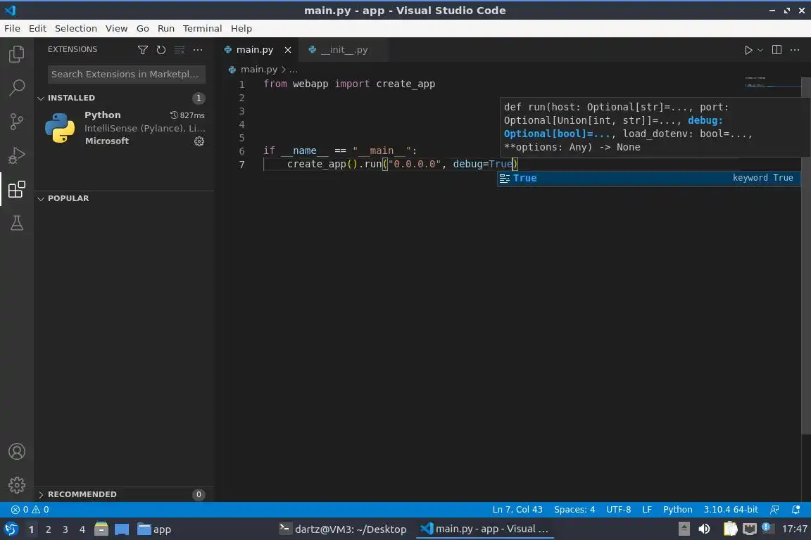This screenshot has width=811, height=540.
Task: Show errors and warnings count in status bar
Action: click(30, 510)
